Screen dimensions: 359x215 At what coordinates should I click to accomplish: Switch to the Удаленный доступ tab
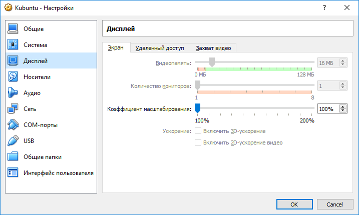pyautogui.click(x=160, y=48)
